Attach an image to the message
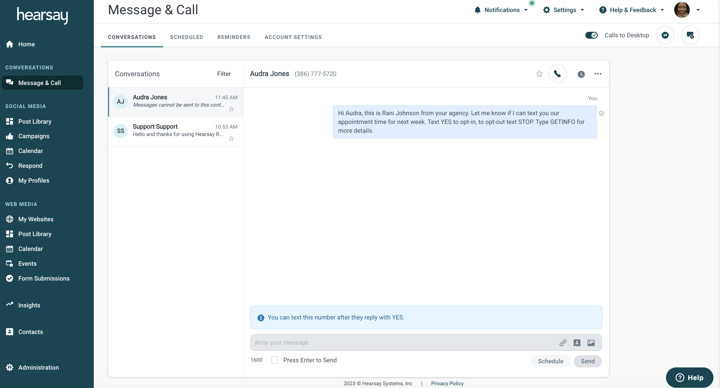720x388 pixels. tap(591, 343)
